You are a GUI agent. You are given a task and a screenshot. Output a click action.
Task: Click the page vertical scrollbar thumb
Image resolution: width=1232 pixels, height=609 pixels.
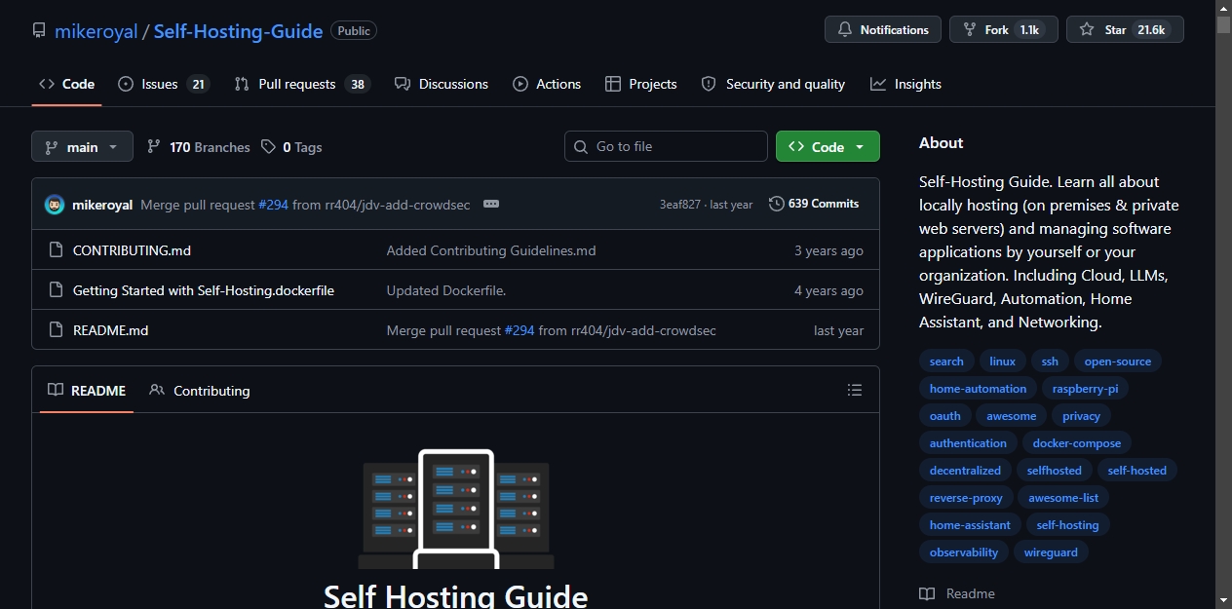click(1223, 26)
